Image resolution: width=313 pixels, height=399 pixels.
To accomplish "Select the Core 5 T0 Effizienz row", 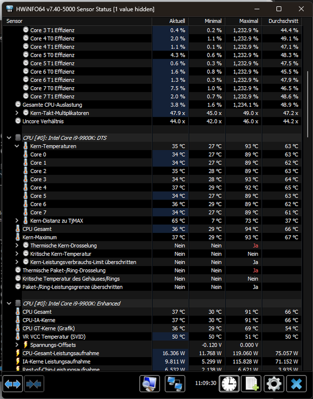I will coord(152,55).
